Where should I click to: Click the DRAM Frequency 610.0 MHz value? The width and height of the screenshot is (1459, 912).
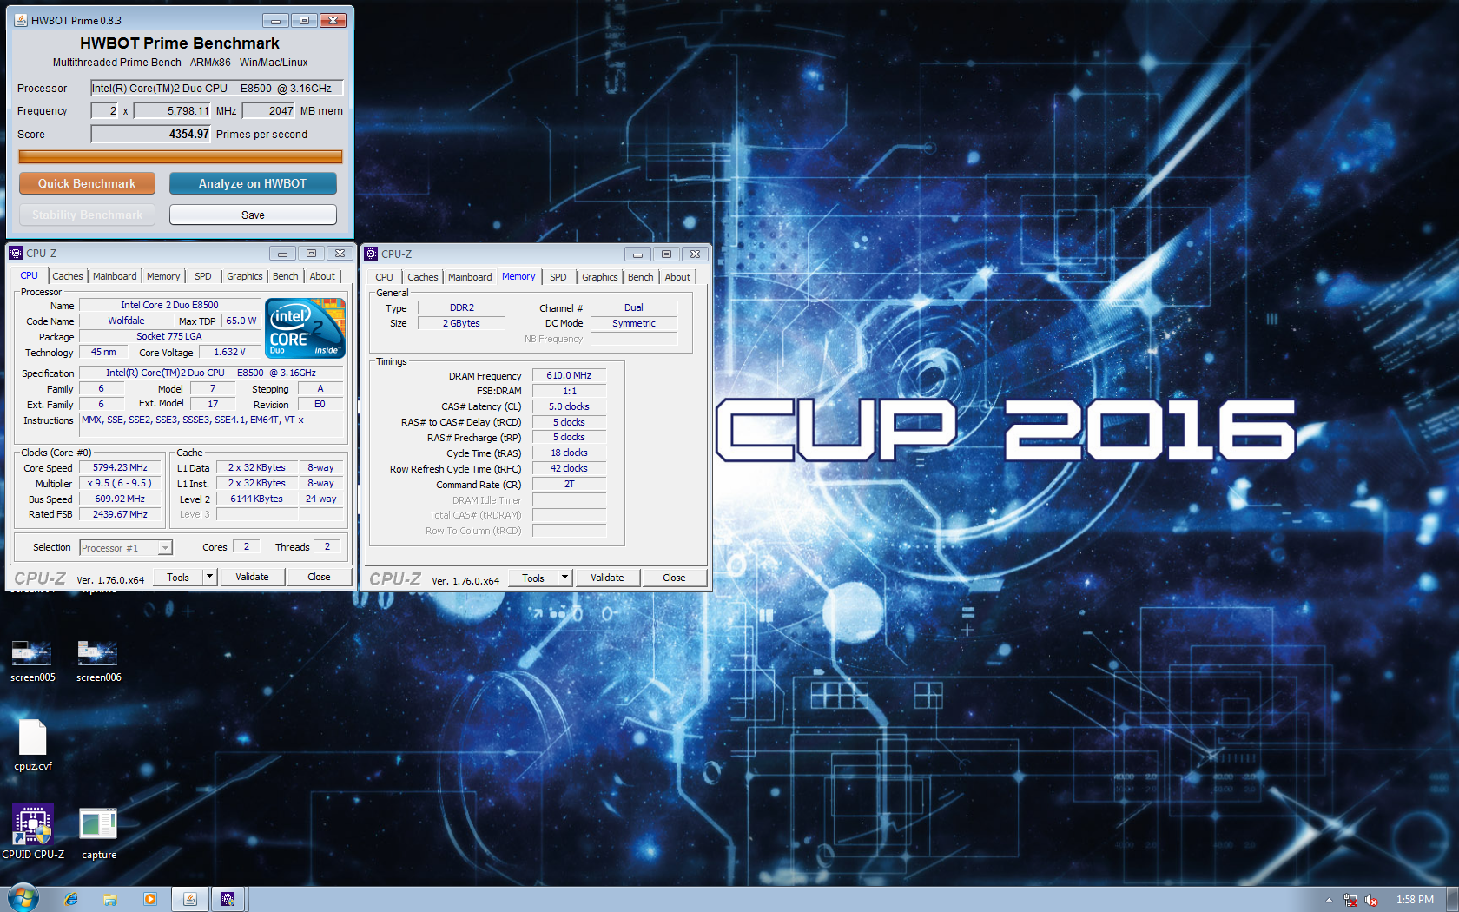(569, 375)
